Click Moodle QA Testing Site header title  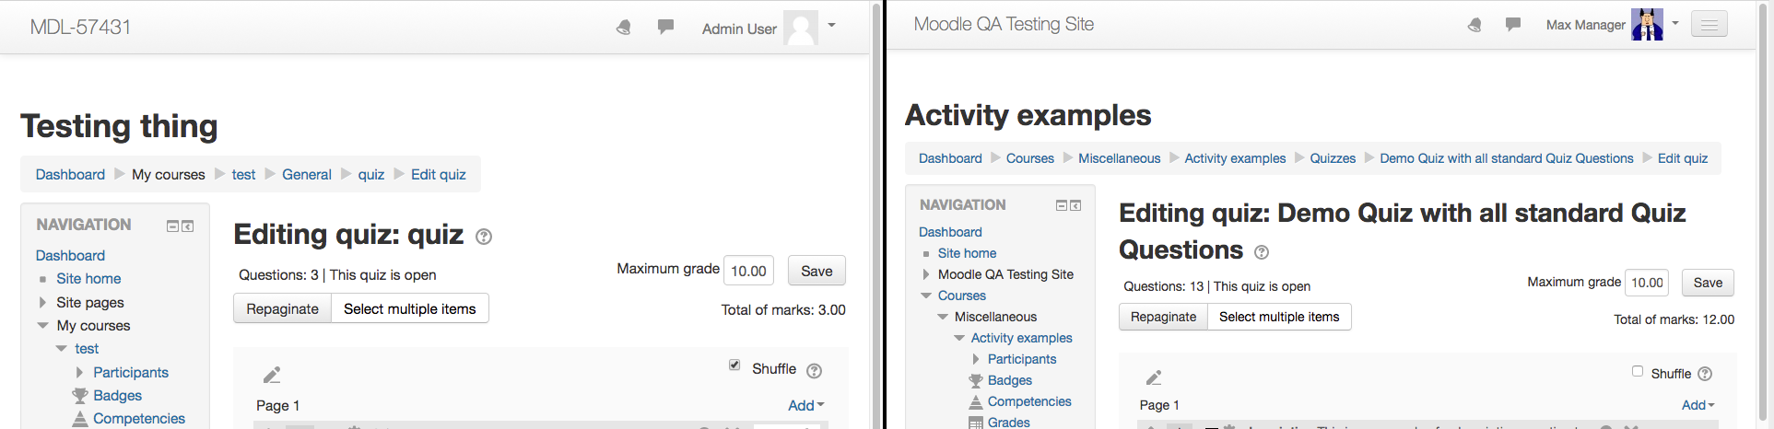coord(1004,24)
